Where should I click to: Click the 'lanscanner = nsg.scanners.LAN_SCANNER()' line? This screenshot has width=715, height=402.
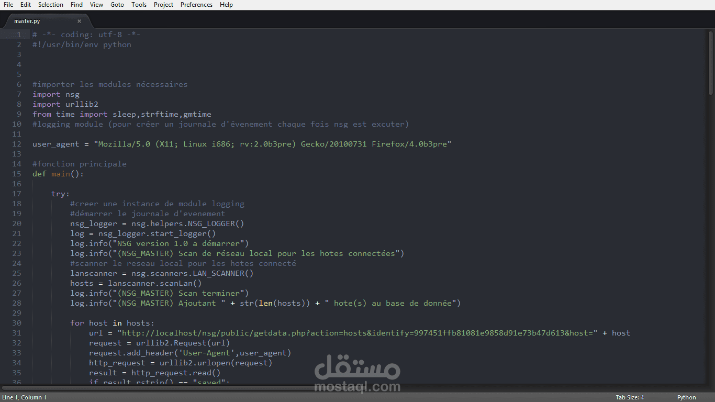(x=162, y=273)
